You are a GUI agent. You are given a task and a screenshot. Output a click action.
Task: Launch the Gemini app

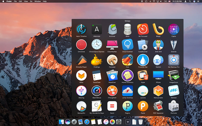click(x=158, y=60)
